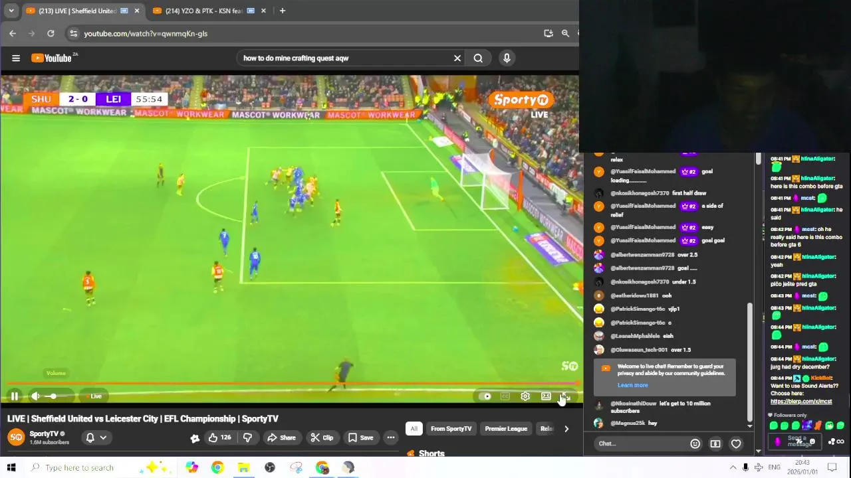Screen dimensions: 851x478
Task: Open a new browser tab
Action: click(283, 11)
